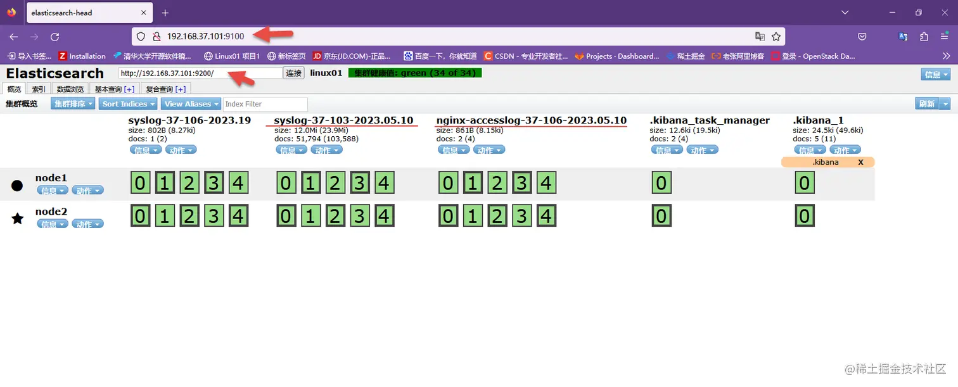The image size is (958, 387).
Task: Open the Projects Dashboard bookmark
Action: click(x=617, y=56)
